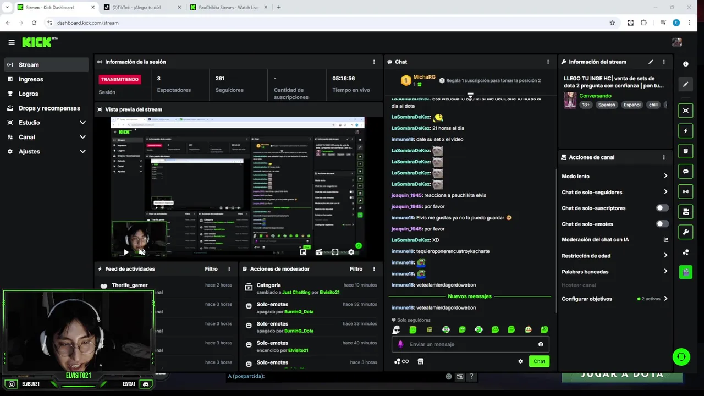Open the emoji picker in the message box
The height and width of the screenshot is (396, 704).
point(541,344)
